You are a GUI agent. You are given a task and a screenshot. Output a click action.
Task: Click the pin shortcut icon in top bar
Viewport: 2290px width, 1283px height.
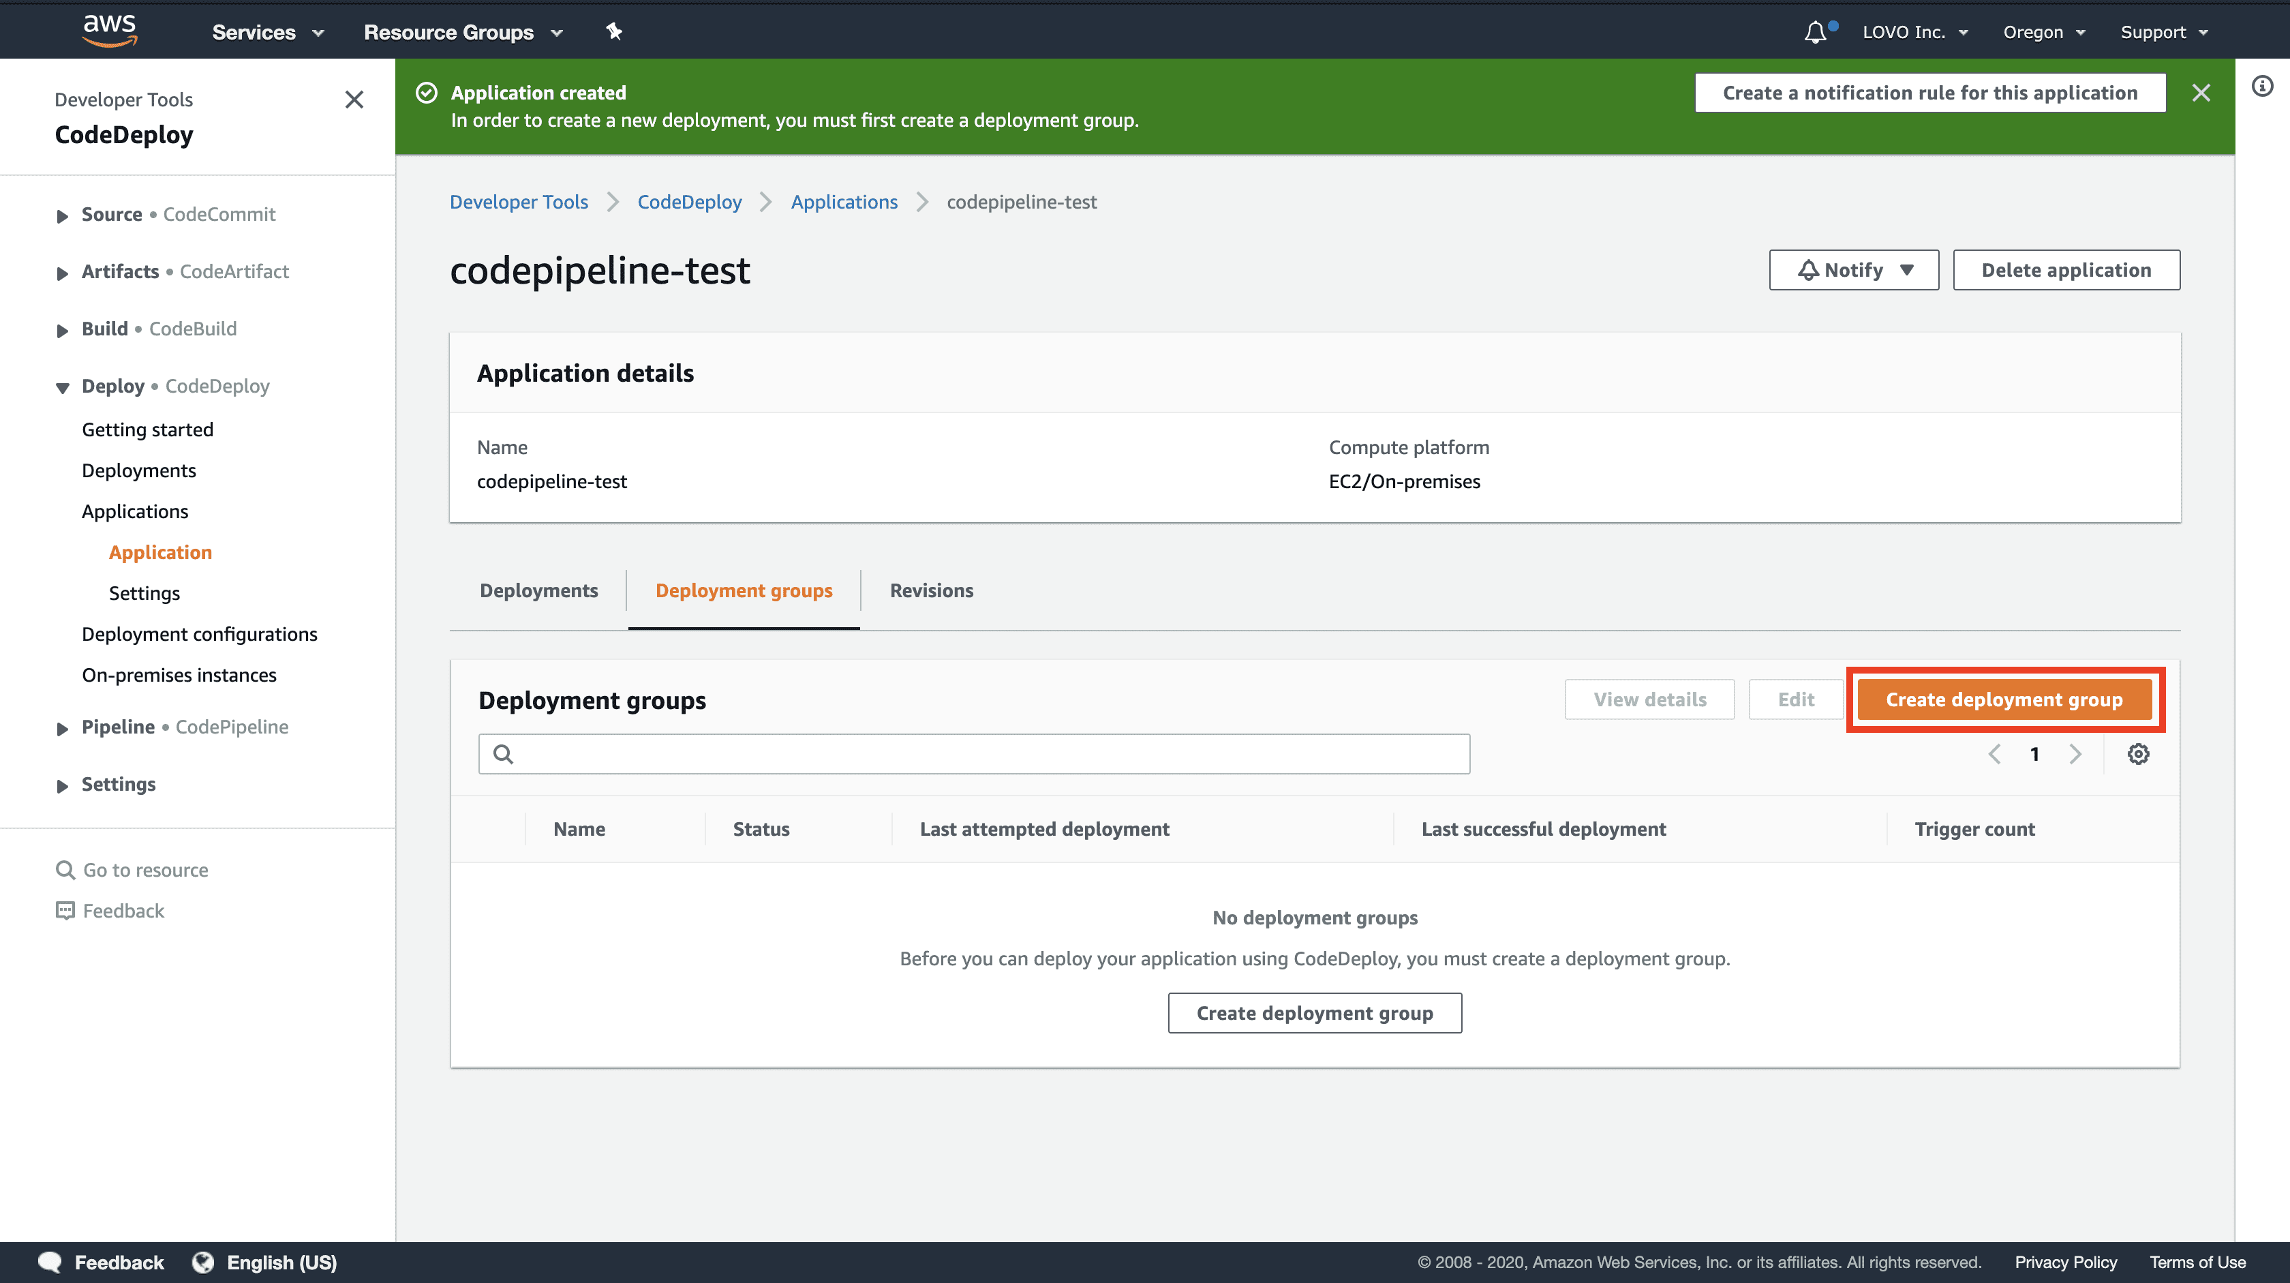(613, 32)
